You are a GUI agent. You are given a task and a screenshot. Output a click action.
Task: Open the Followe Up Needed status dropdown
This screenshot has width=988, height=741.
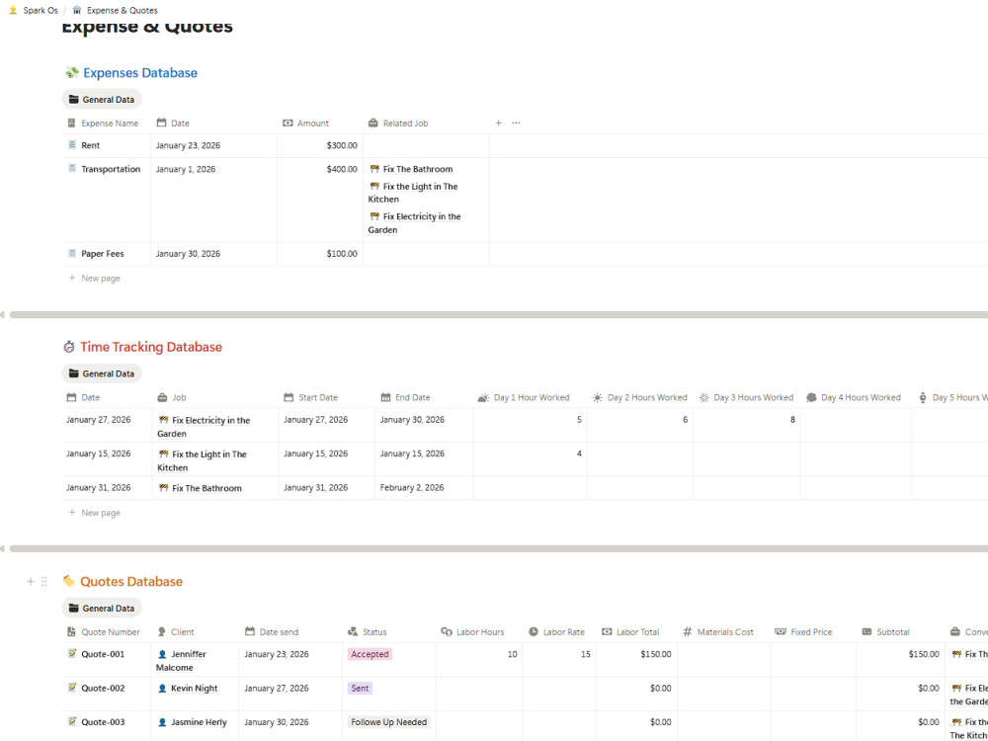click(x=388, y=723)
